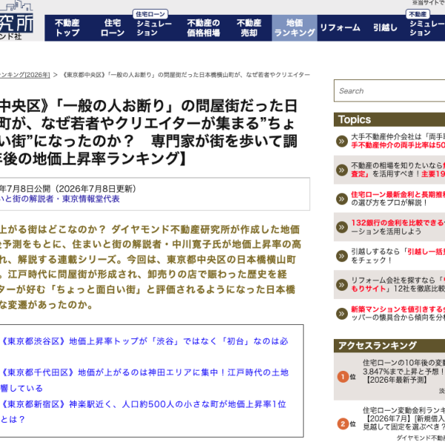Click arrow icon beside 大手不動産仲介会社 topic
Viewport: 445px width, 445px height.
point(342,142)
